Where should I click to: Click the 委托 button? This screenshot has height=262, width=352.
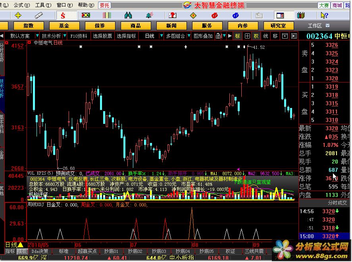[x=104, y=5]
